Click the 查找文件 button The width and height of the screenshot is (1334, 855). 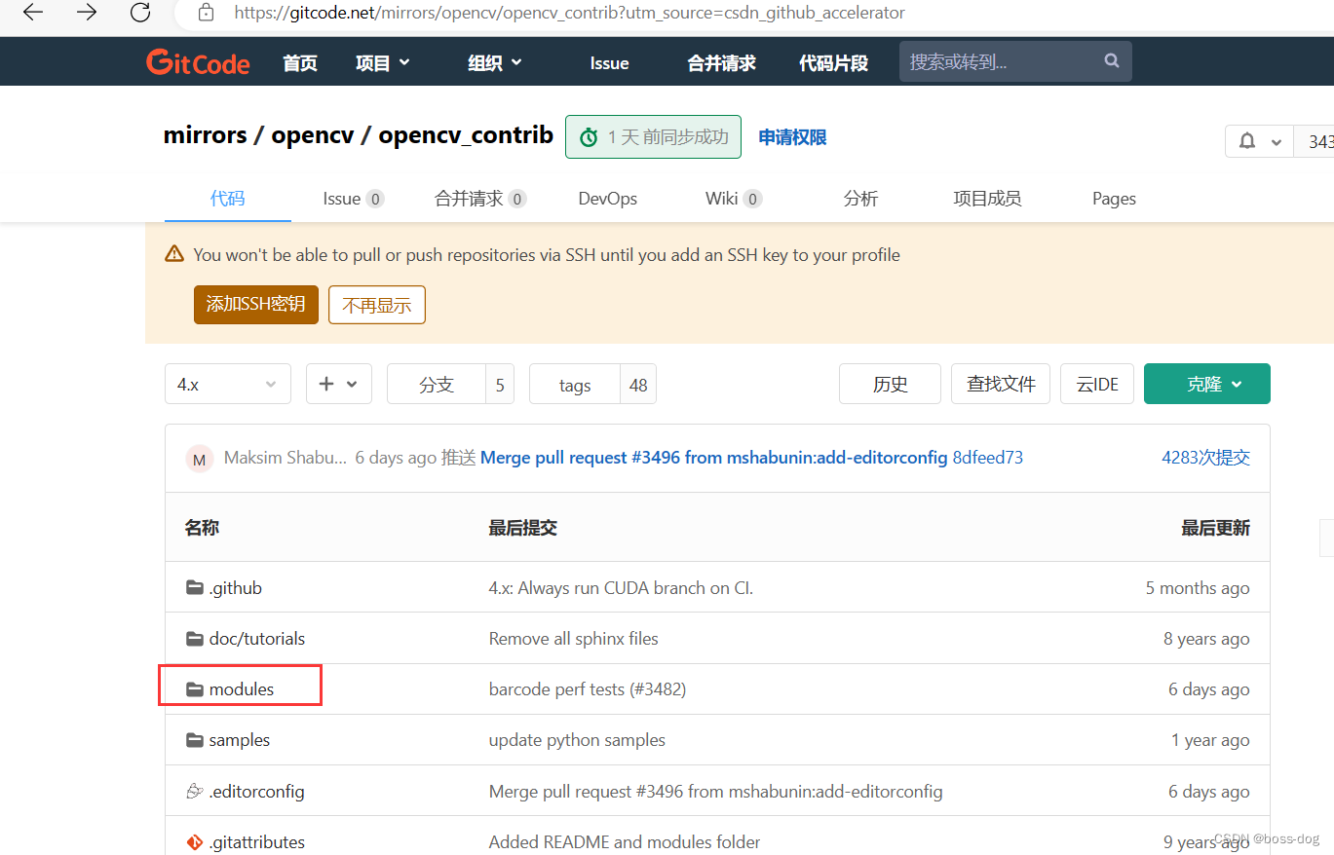coord(1001,384)
